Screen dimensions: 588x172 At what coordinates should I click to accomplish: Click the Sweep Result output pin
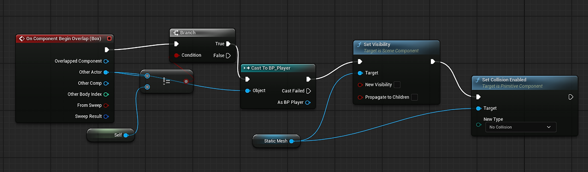pos(106,116)
